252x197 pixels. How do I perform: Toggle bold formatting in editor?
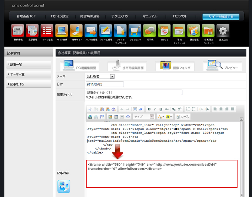pyautogui.click(x=149, y=109)
